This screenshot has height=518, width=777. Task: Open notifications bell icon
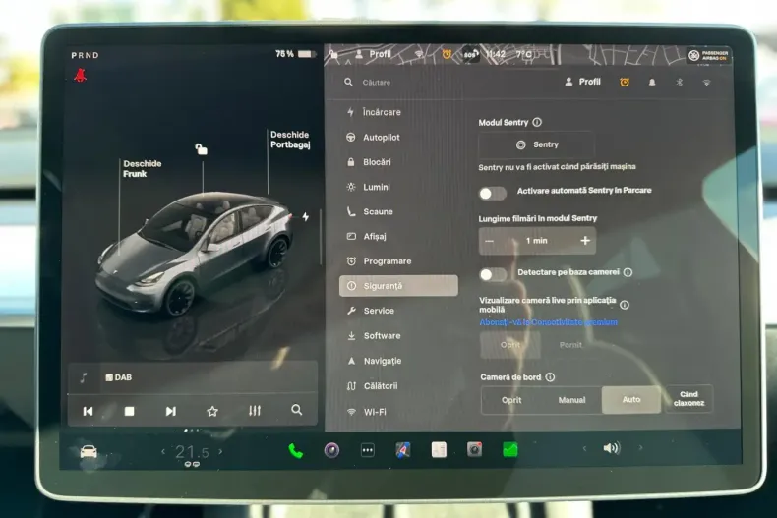(x=652, y=83)
